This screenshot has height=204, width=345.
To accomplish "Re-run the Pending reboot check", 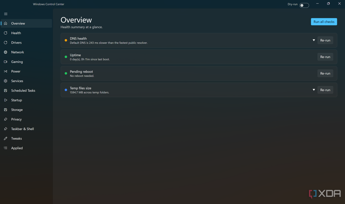I will point(325,73).
